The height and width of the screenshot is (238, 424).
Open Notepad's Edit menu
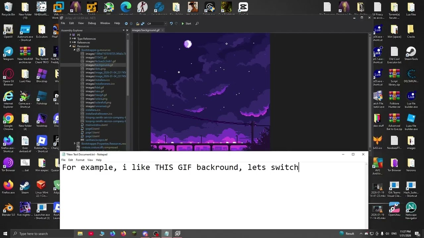71,160
